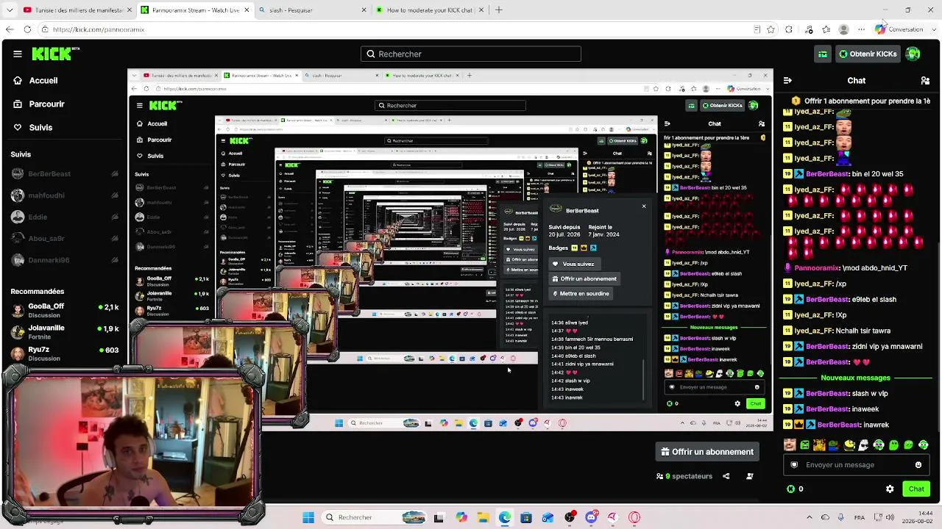Click the KICKs balance icon showing 0
The image size is (942, 529).
(795, 489)
